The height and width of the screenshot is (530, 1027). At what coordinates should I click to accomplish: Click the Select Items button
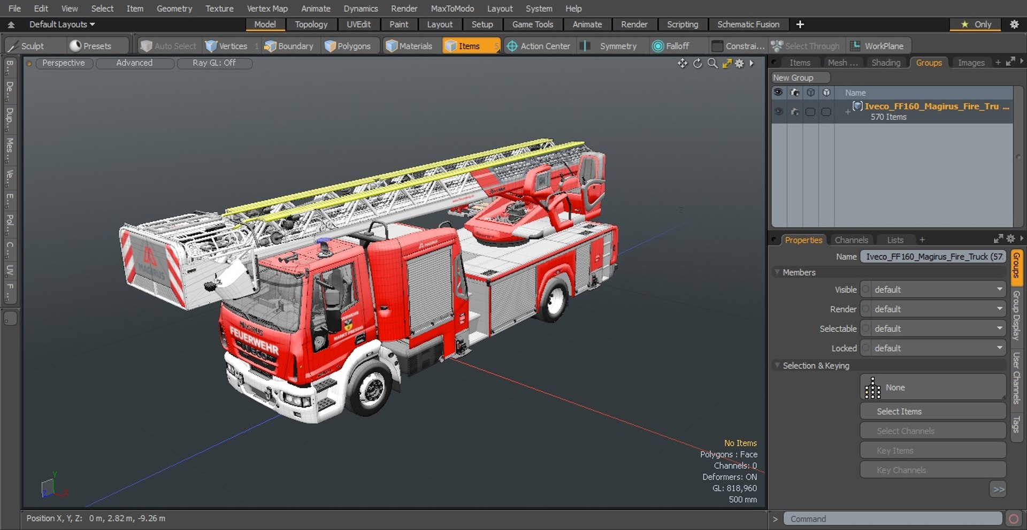pyautogui.click(x=933, y=411)
